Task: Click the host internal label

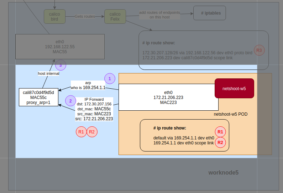Action: (x=48, y=74)
